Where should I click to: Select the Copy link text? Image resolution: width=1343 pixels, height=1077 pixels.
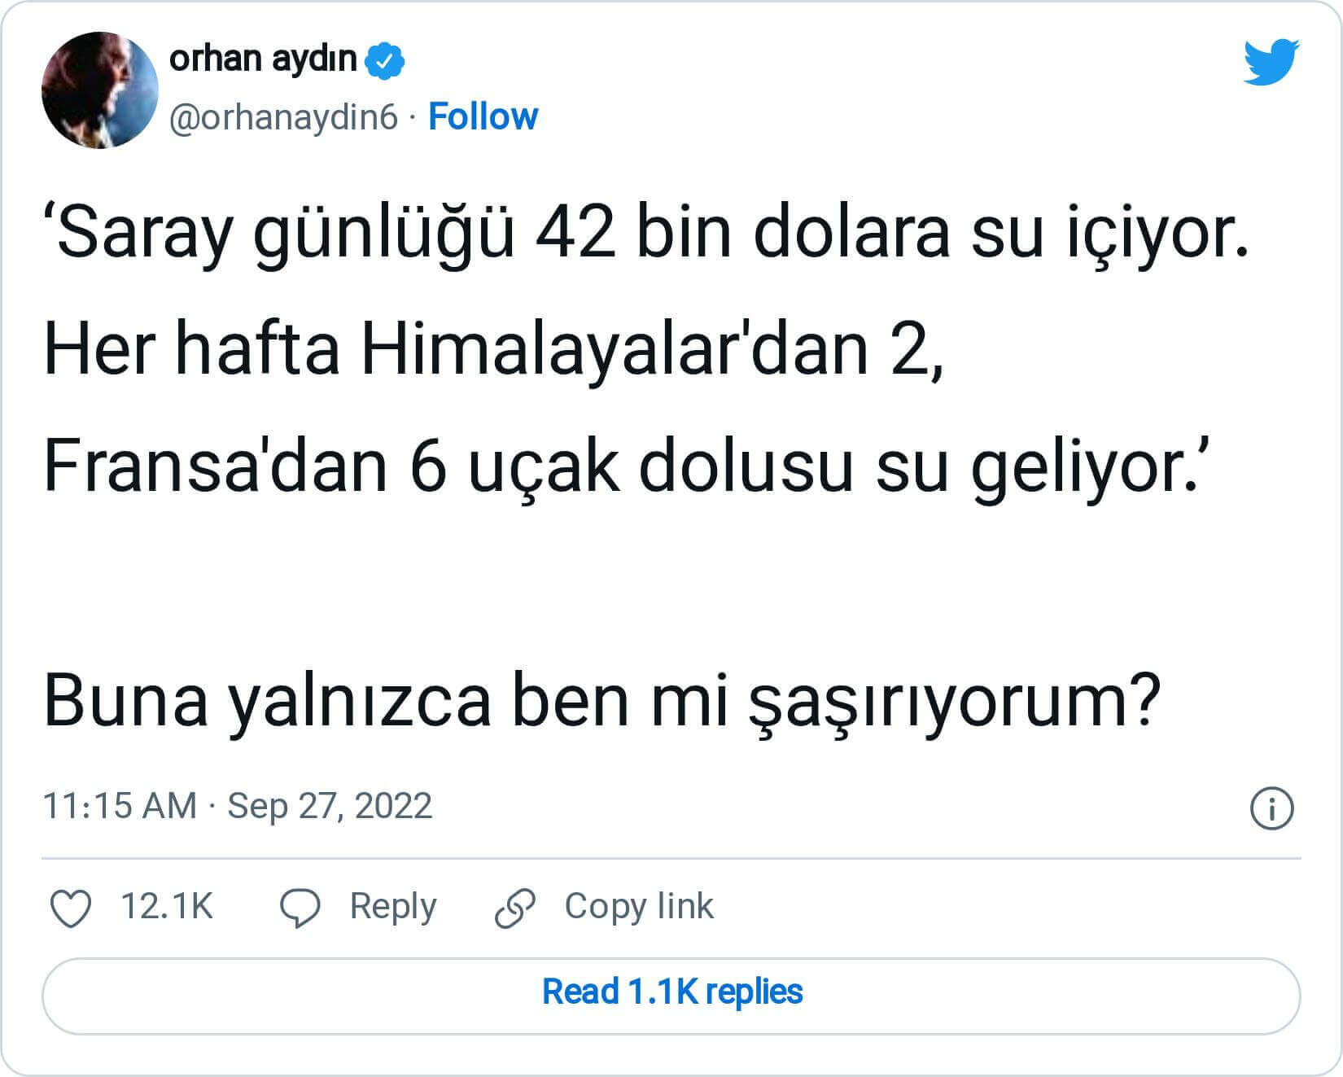639,906
